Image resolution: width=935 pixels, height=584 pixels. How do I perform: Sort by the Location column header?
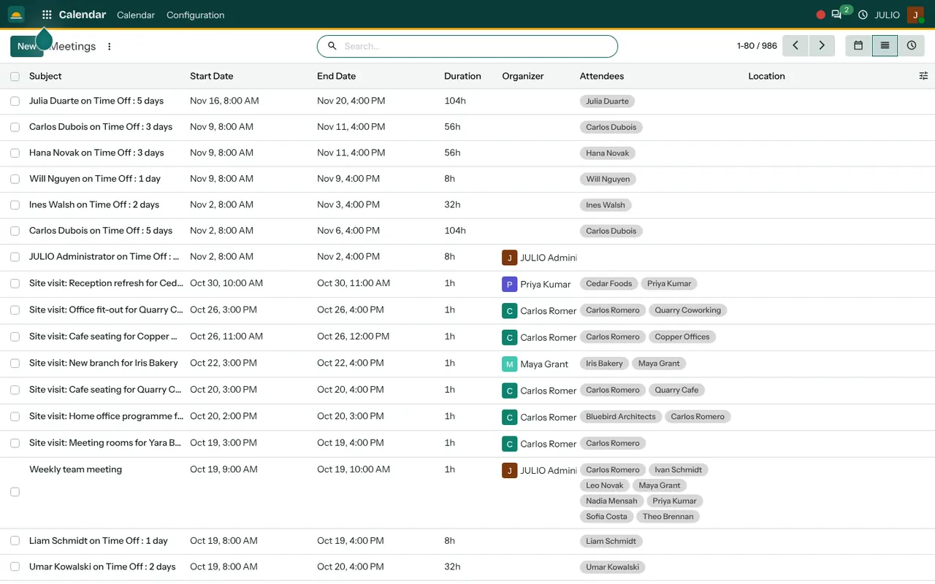766,76
